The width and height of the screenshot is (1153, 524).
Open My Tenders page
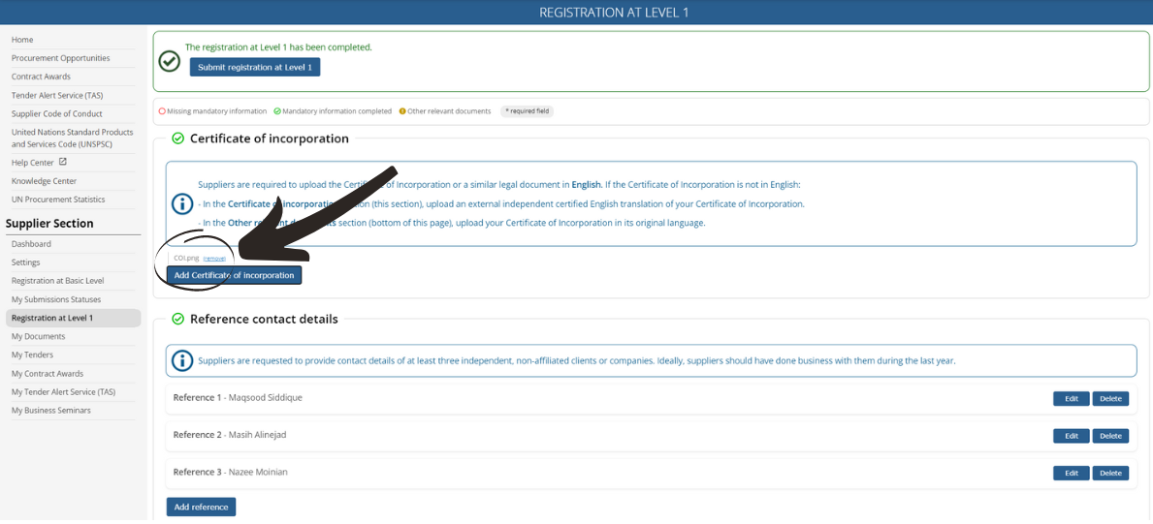click(32, 354)
